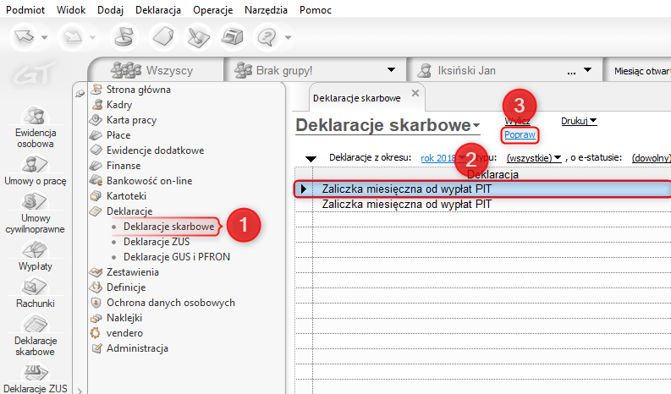The image size is (671, 394).
Task: Open the Widok menu
Action: [71, 10]
